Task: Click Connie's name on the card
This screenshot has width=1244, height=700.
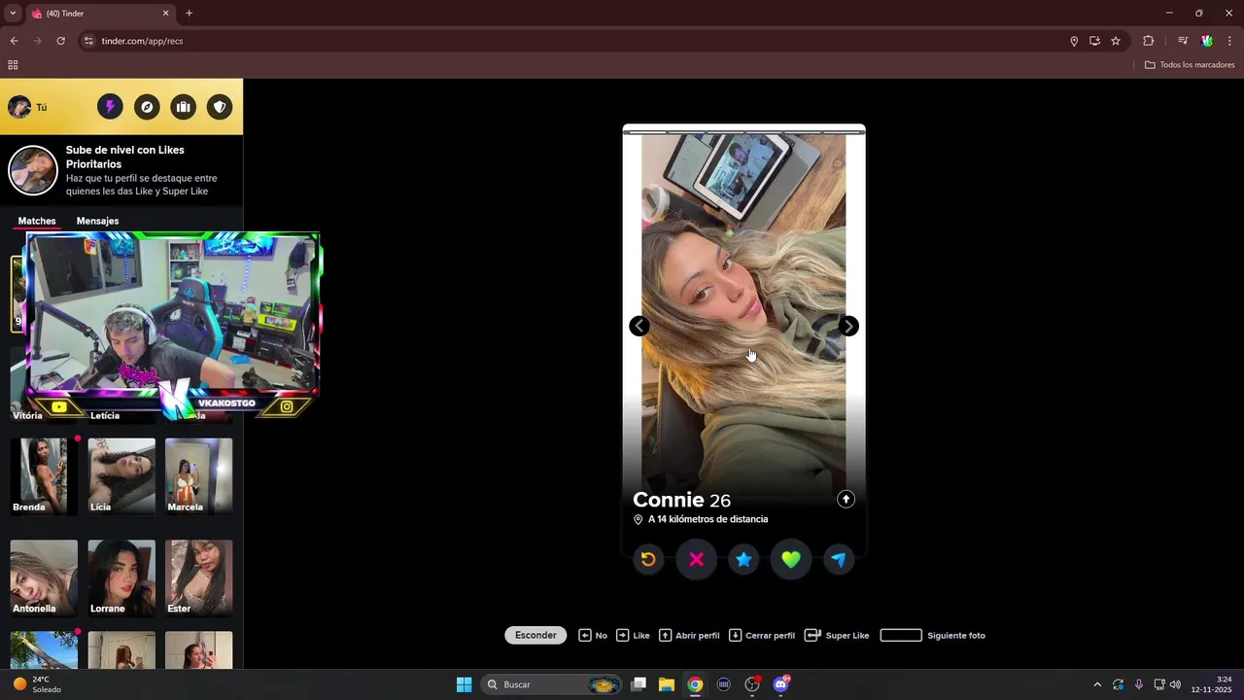Action: point(668,500)
